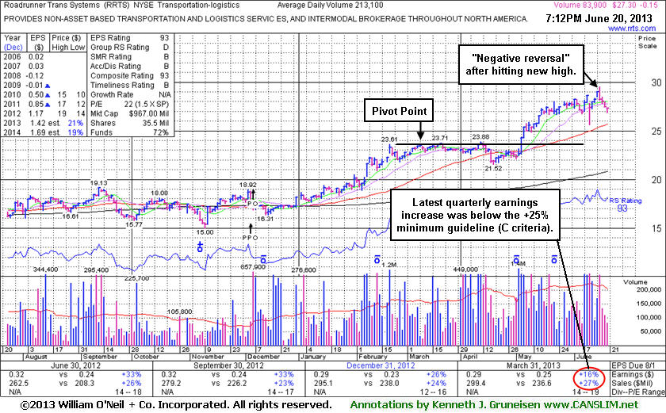Click the $27.30 -0.15 price readout
Viewport: 666px width, 413px height.
point(636,5)
